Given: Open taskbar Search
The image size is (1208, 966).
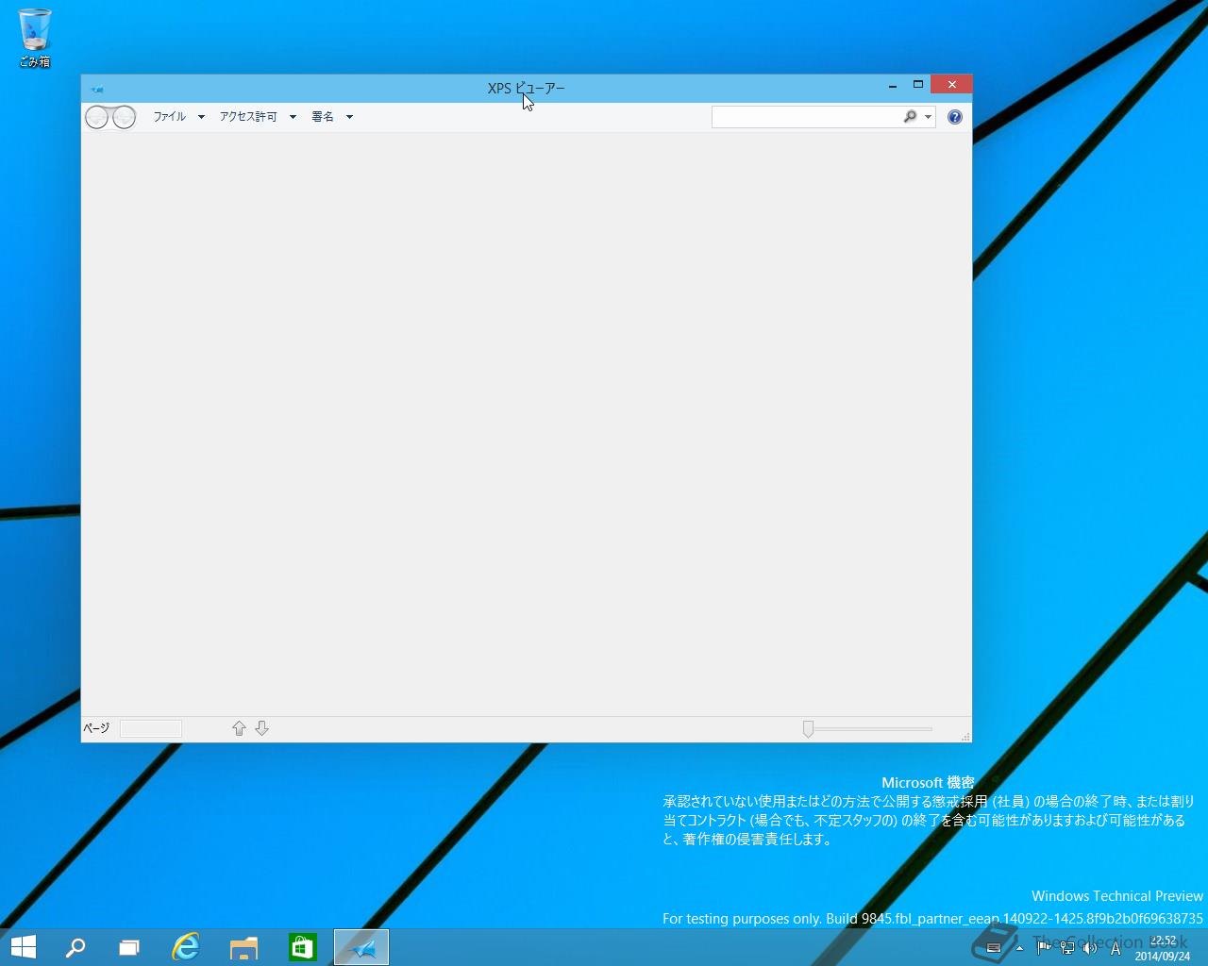Looking at the screenshot, I should click(75, 947).
